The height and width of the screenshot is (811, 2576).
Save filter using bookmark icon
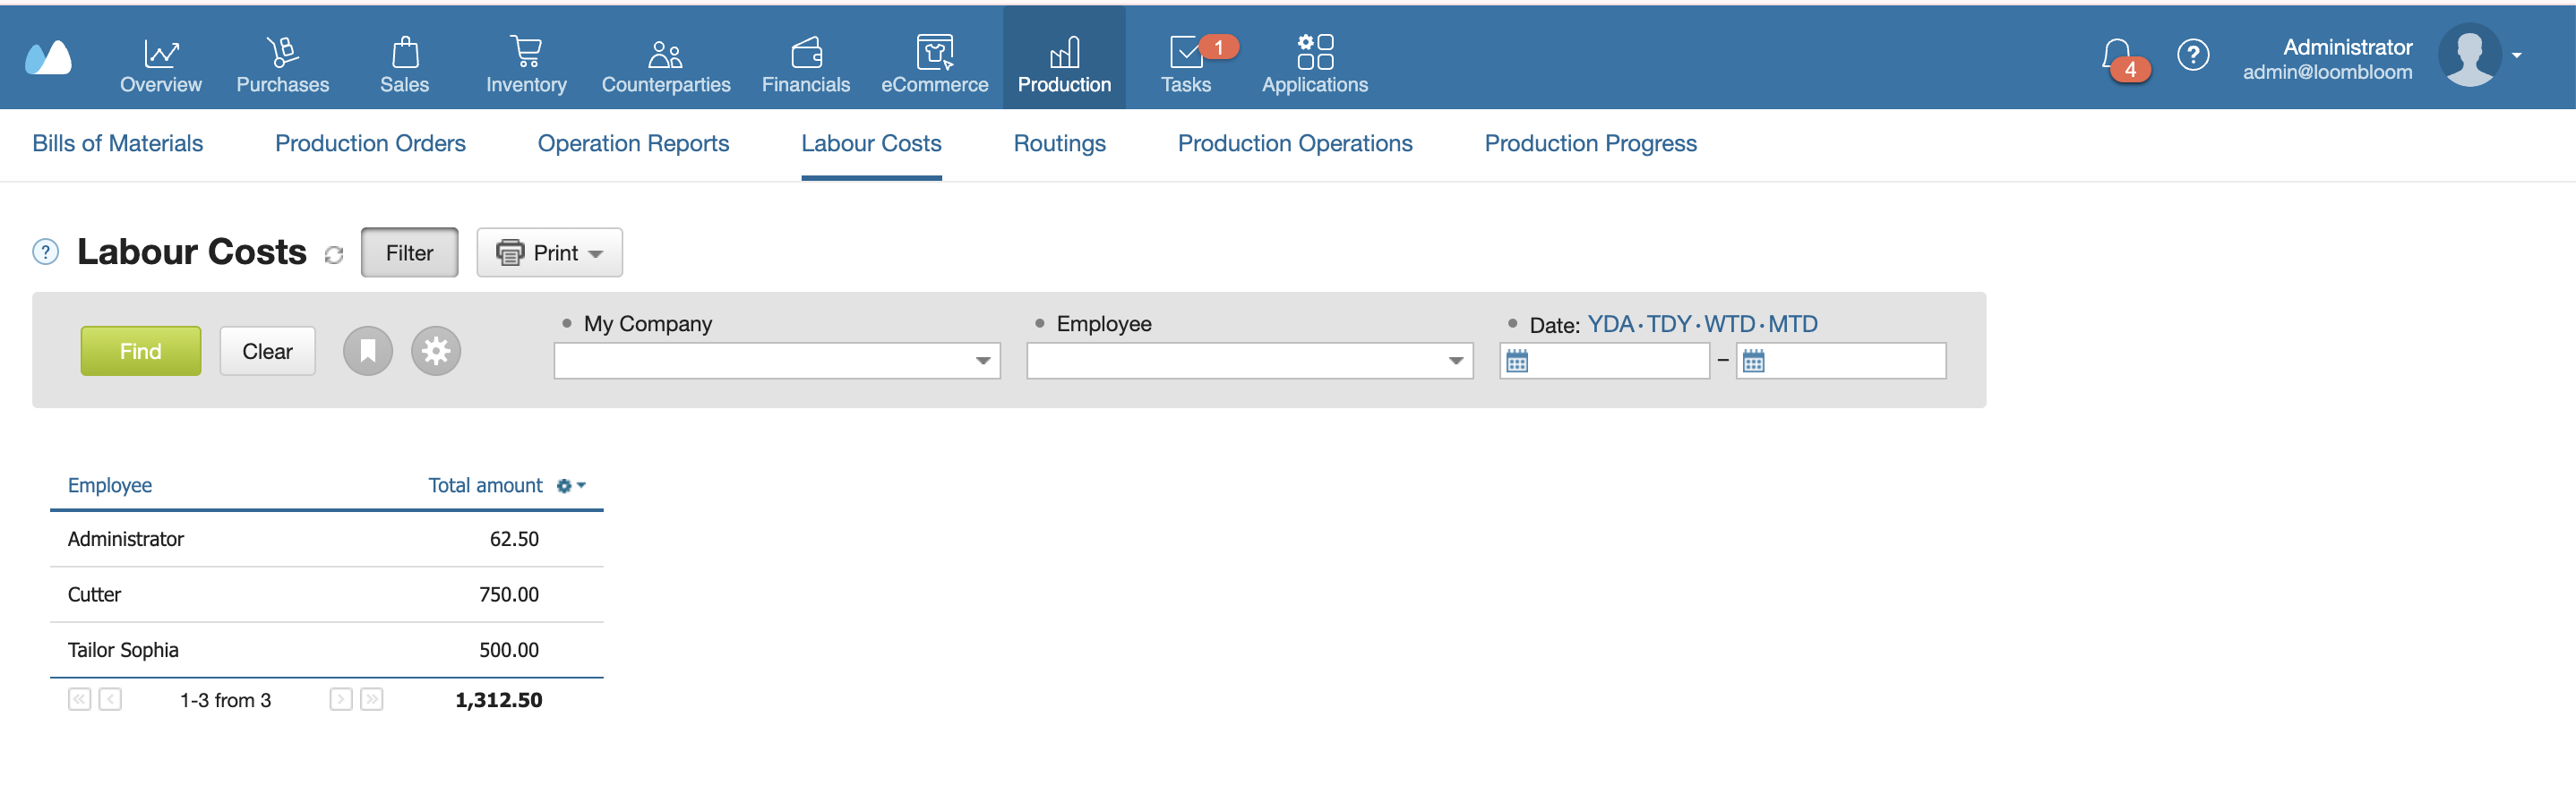(x=368, y=351)
